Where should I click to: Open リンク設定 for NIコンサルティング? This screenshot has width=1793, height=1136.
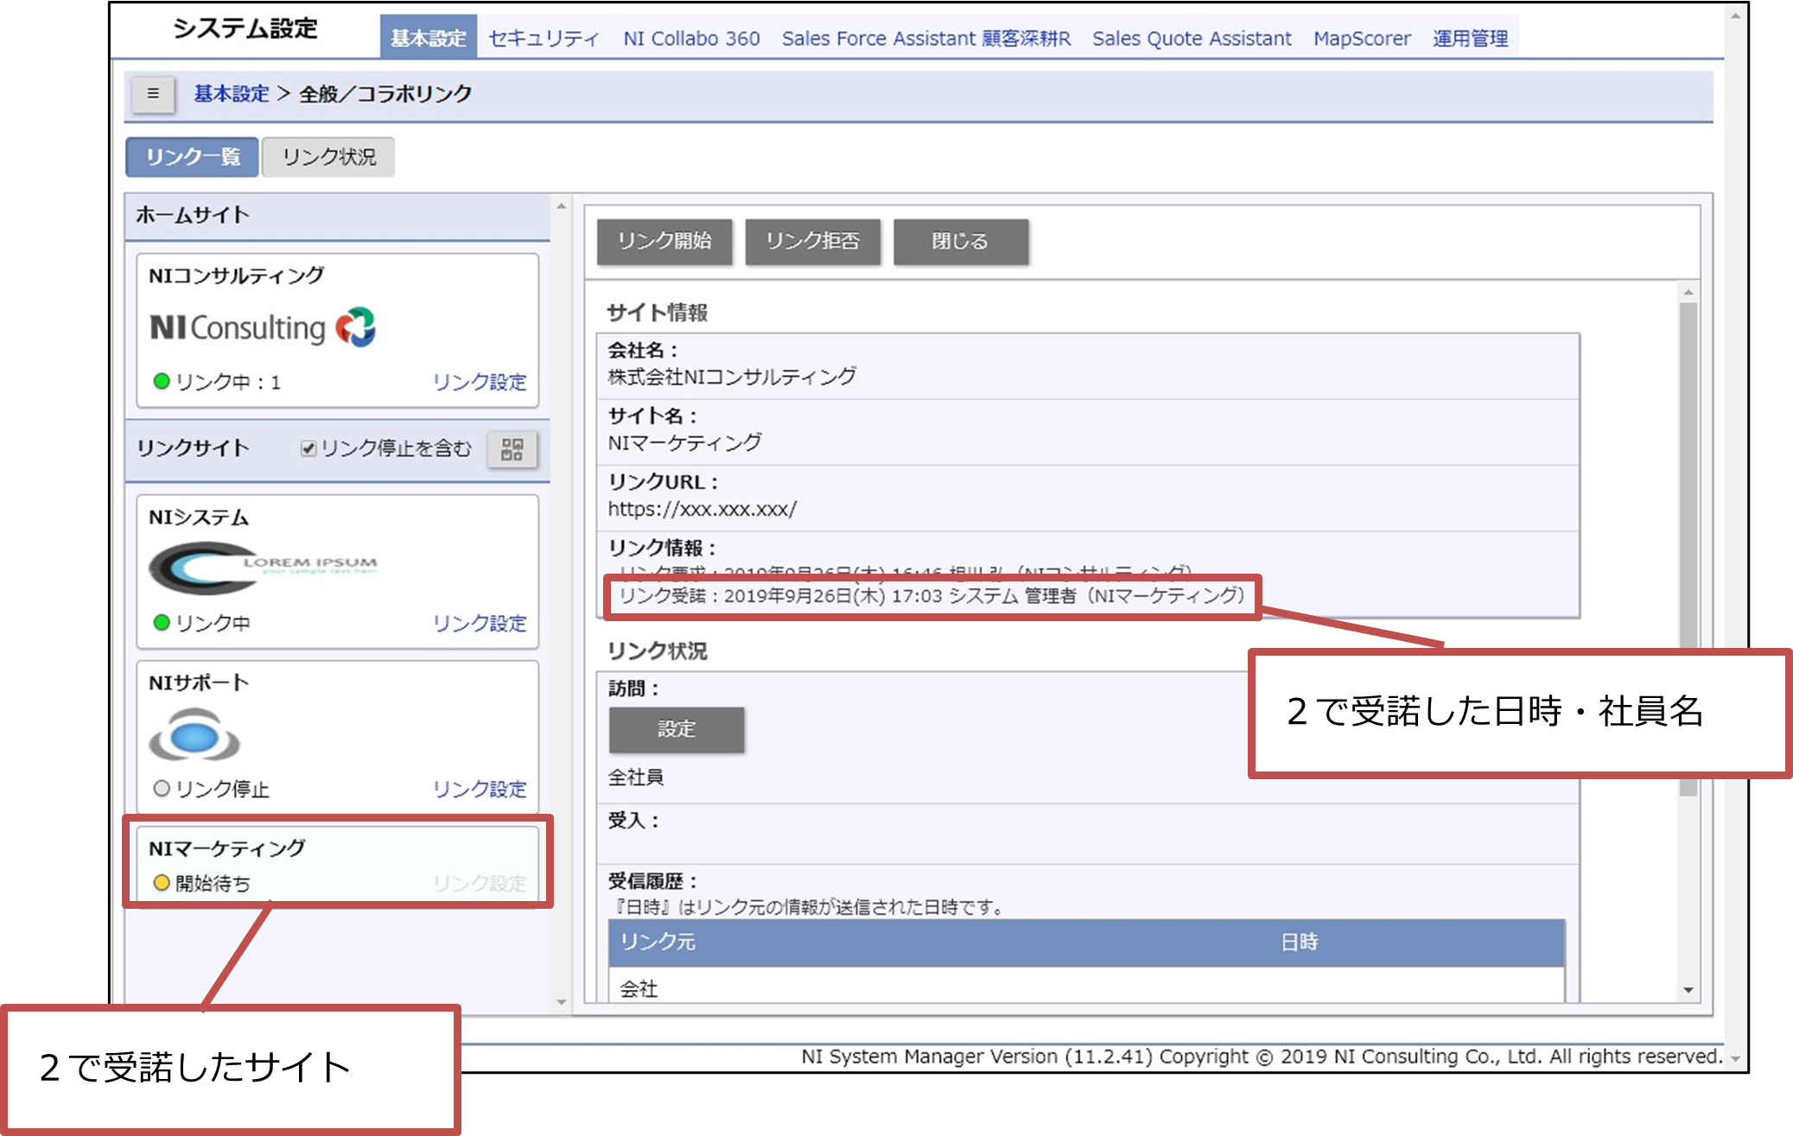click(x=480, y=382)
